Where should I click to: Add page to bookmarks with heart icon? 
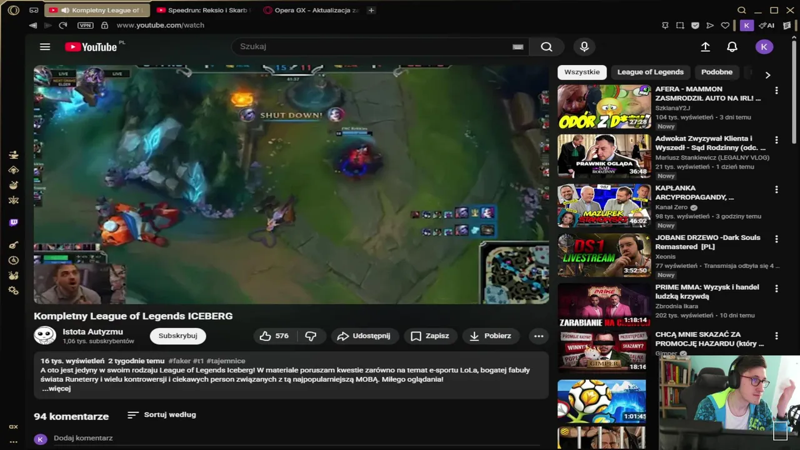click(x=725, y=26)
